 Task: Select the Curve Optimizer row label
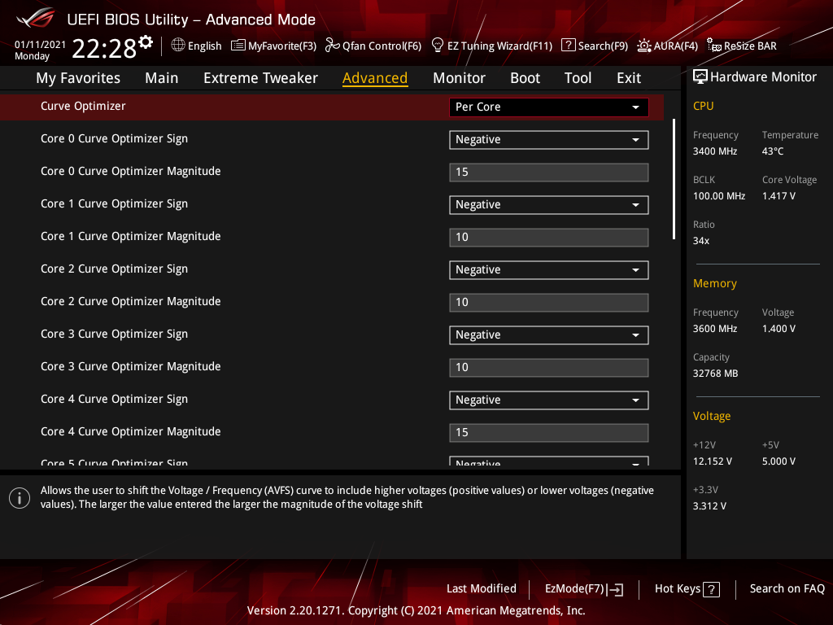[x=83, y=107]
